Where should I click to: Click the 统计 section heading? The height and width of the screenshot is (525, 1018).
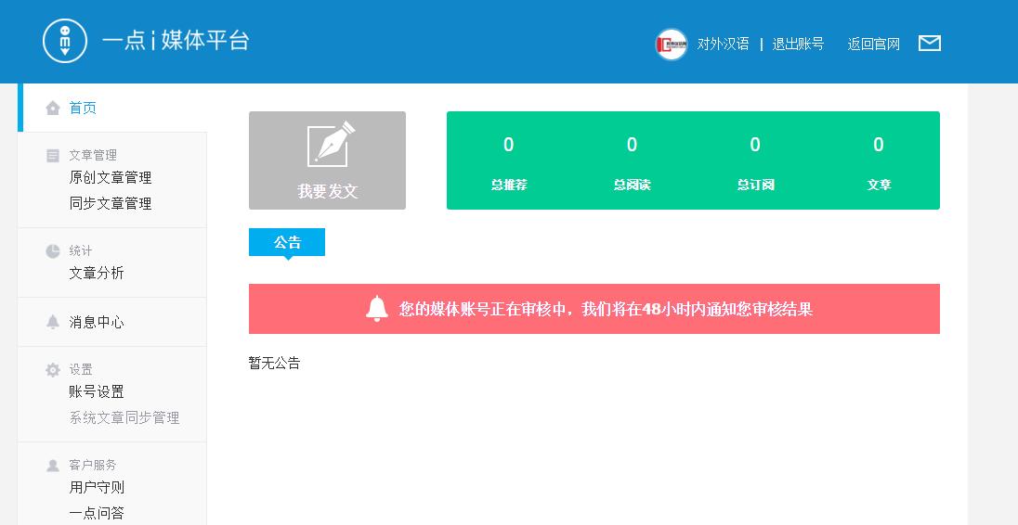[81, 250]
